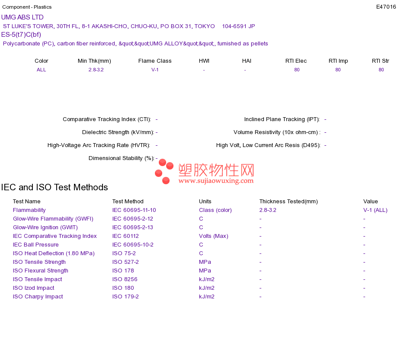Click the RTI Elec value 80
The height and width of the screenshot is (346, 411).
[297, 70]
